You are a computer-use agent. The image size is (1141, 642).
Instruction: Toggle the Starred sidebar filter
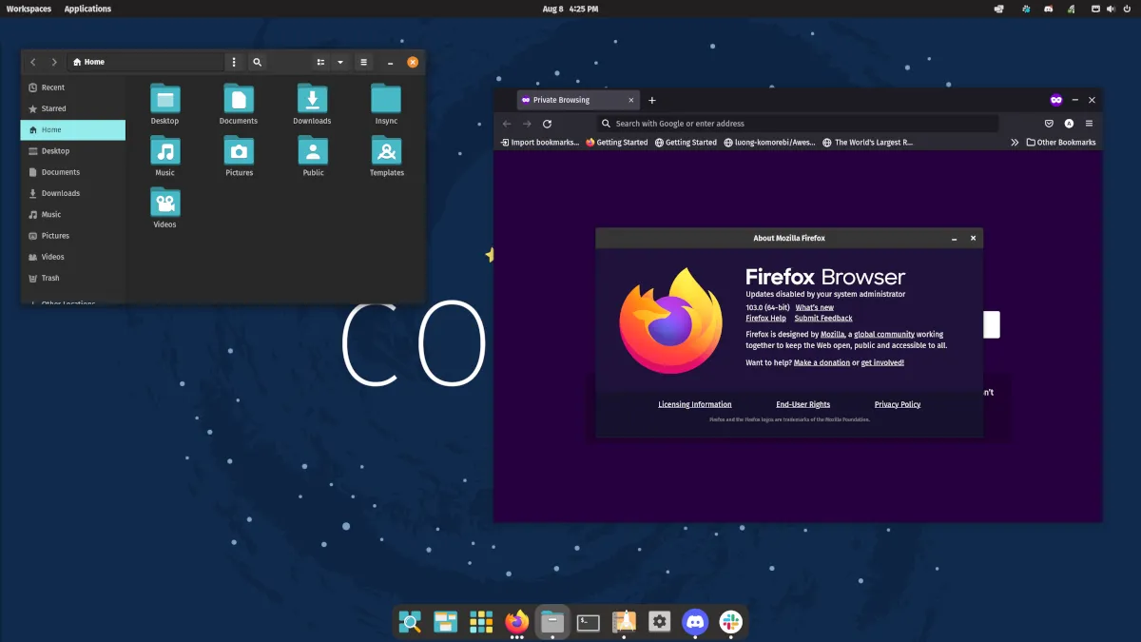point(52,107)
